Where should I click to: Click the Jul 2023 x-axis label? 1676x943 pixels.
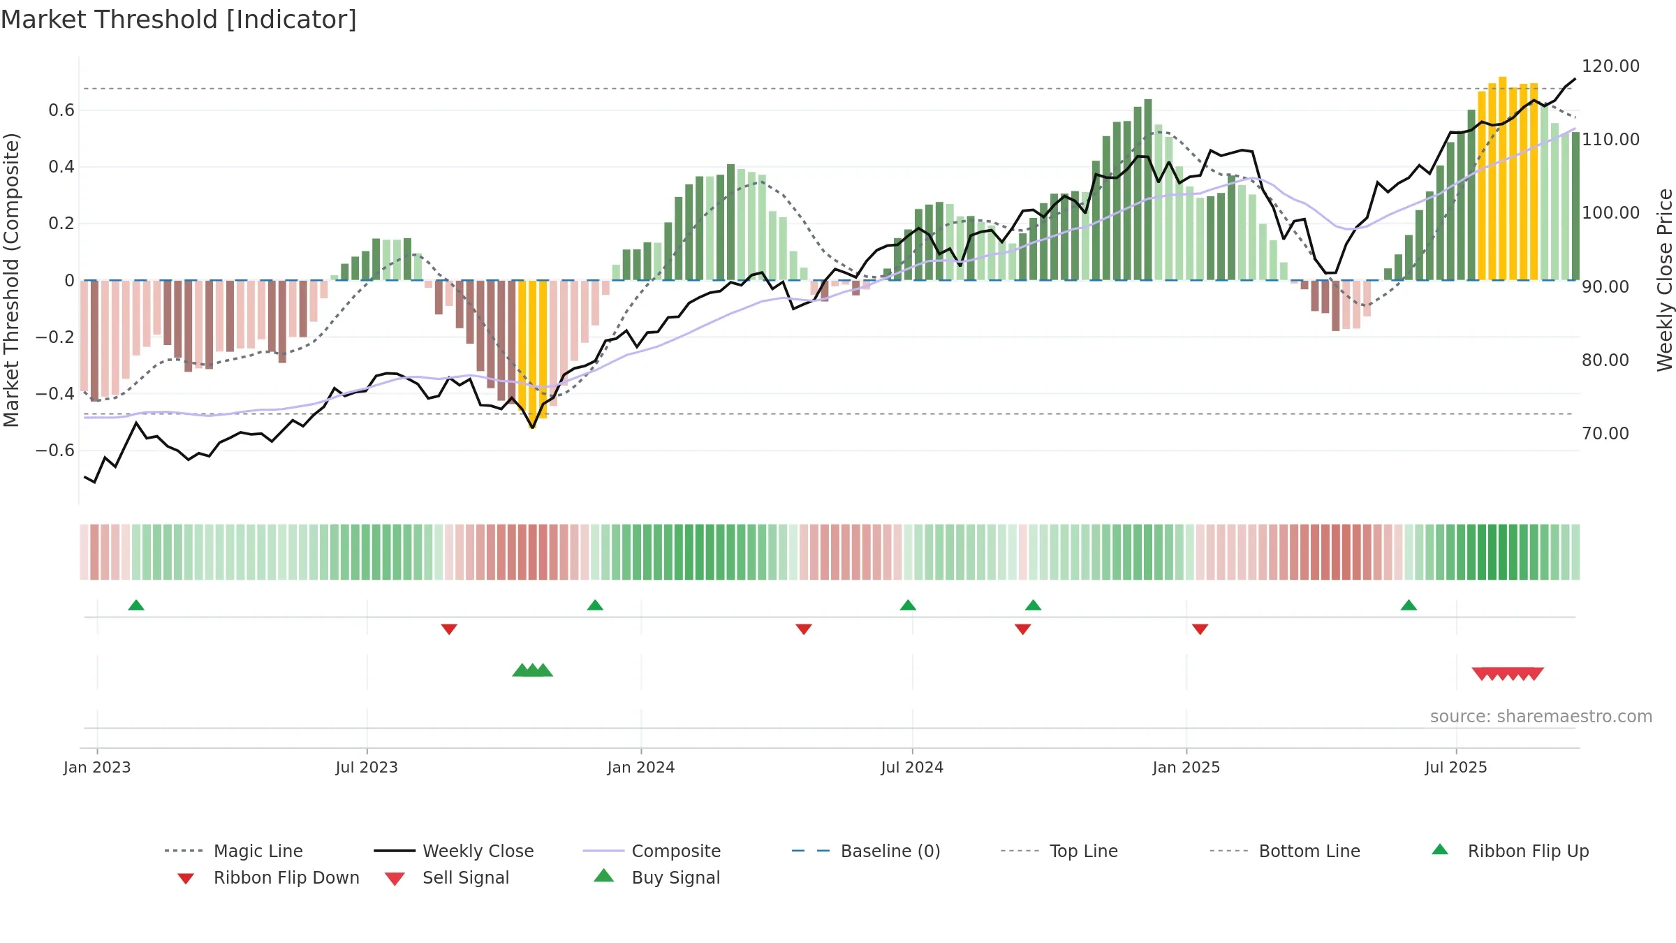(x=367, y=767)
